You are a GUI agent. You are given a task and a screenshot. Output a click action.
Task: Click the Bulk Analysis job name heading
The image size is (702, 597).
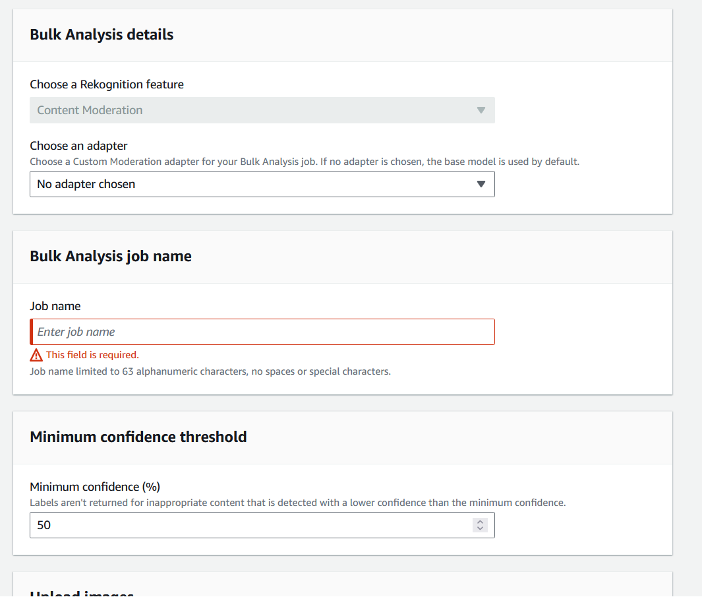pos(110,257)
